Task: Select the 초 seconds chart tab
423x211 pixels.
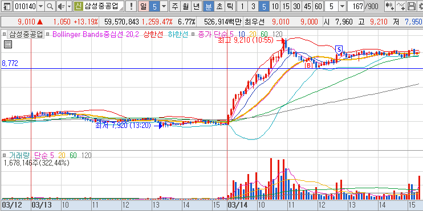Action: point(219,6)
